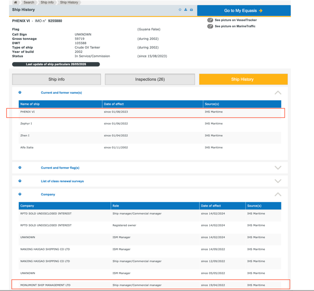
Task: Switch to the Ship info tab
Action: 56,79
